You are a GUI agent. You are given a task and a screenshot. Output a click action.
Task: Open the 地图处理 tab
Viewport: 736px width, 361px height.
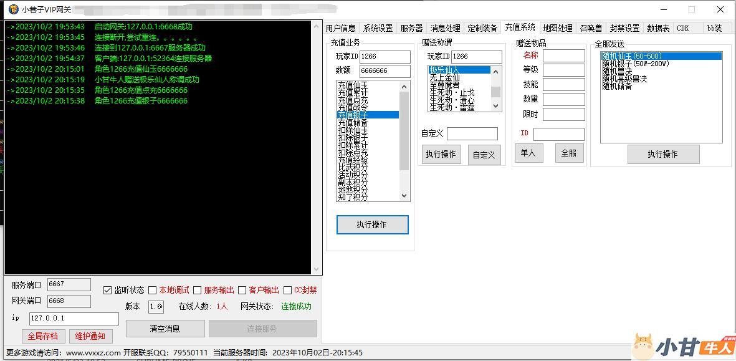[557, 28]
